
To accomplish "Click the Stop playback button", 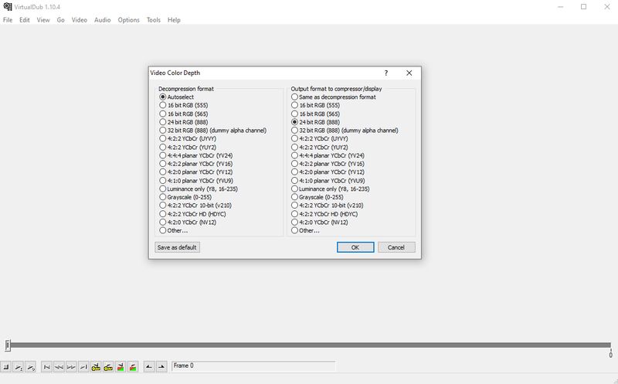I will pos(6,366).
